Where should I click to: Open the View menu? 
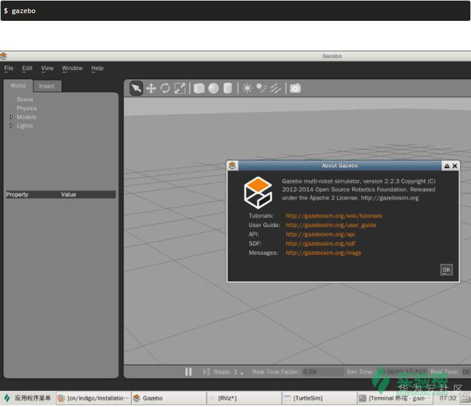coord(47,68)
